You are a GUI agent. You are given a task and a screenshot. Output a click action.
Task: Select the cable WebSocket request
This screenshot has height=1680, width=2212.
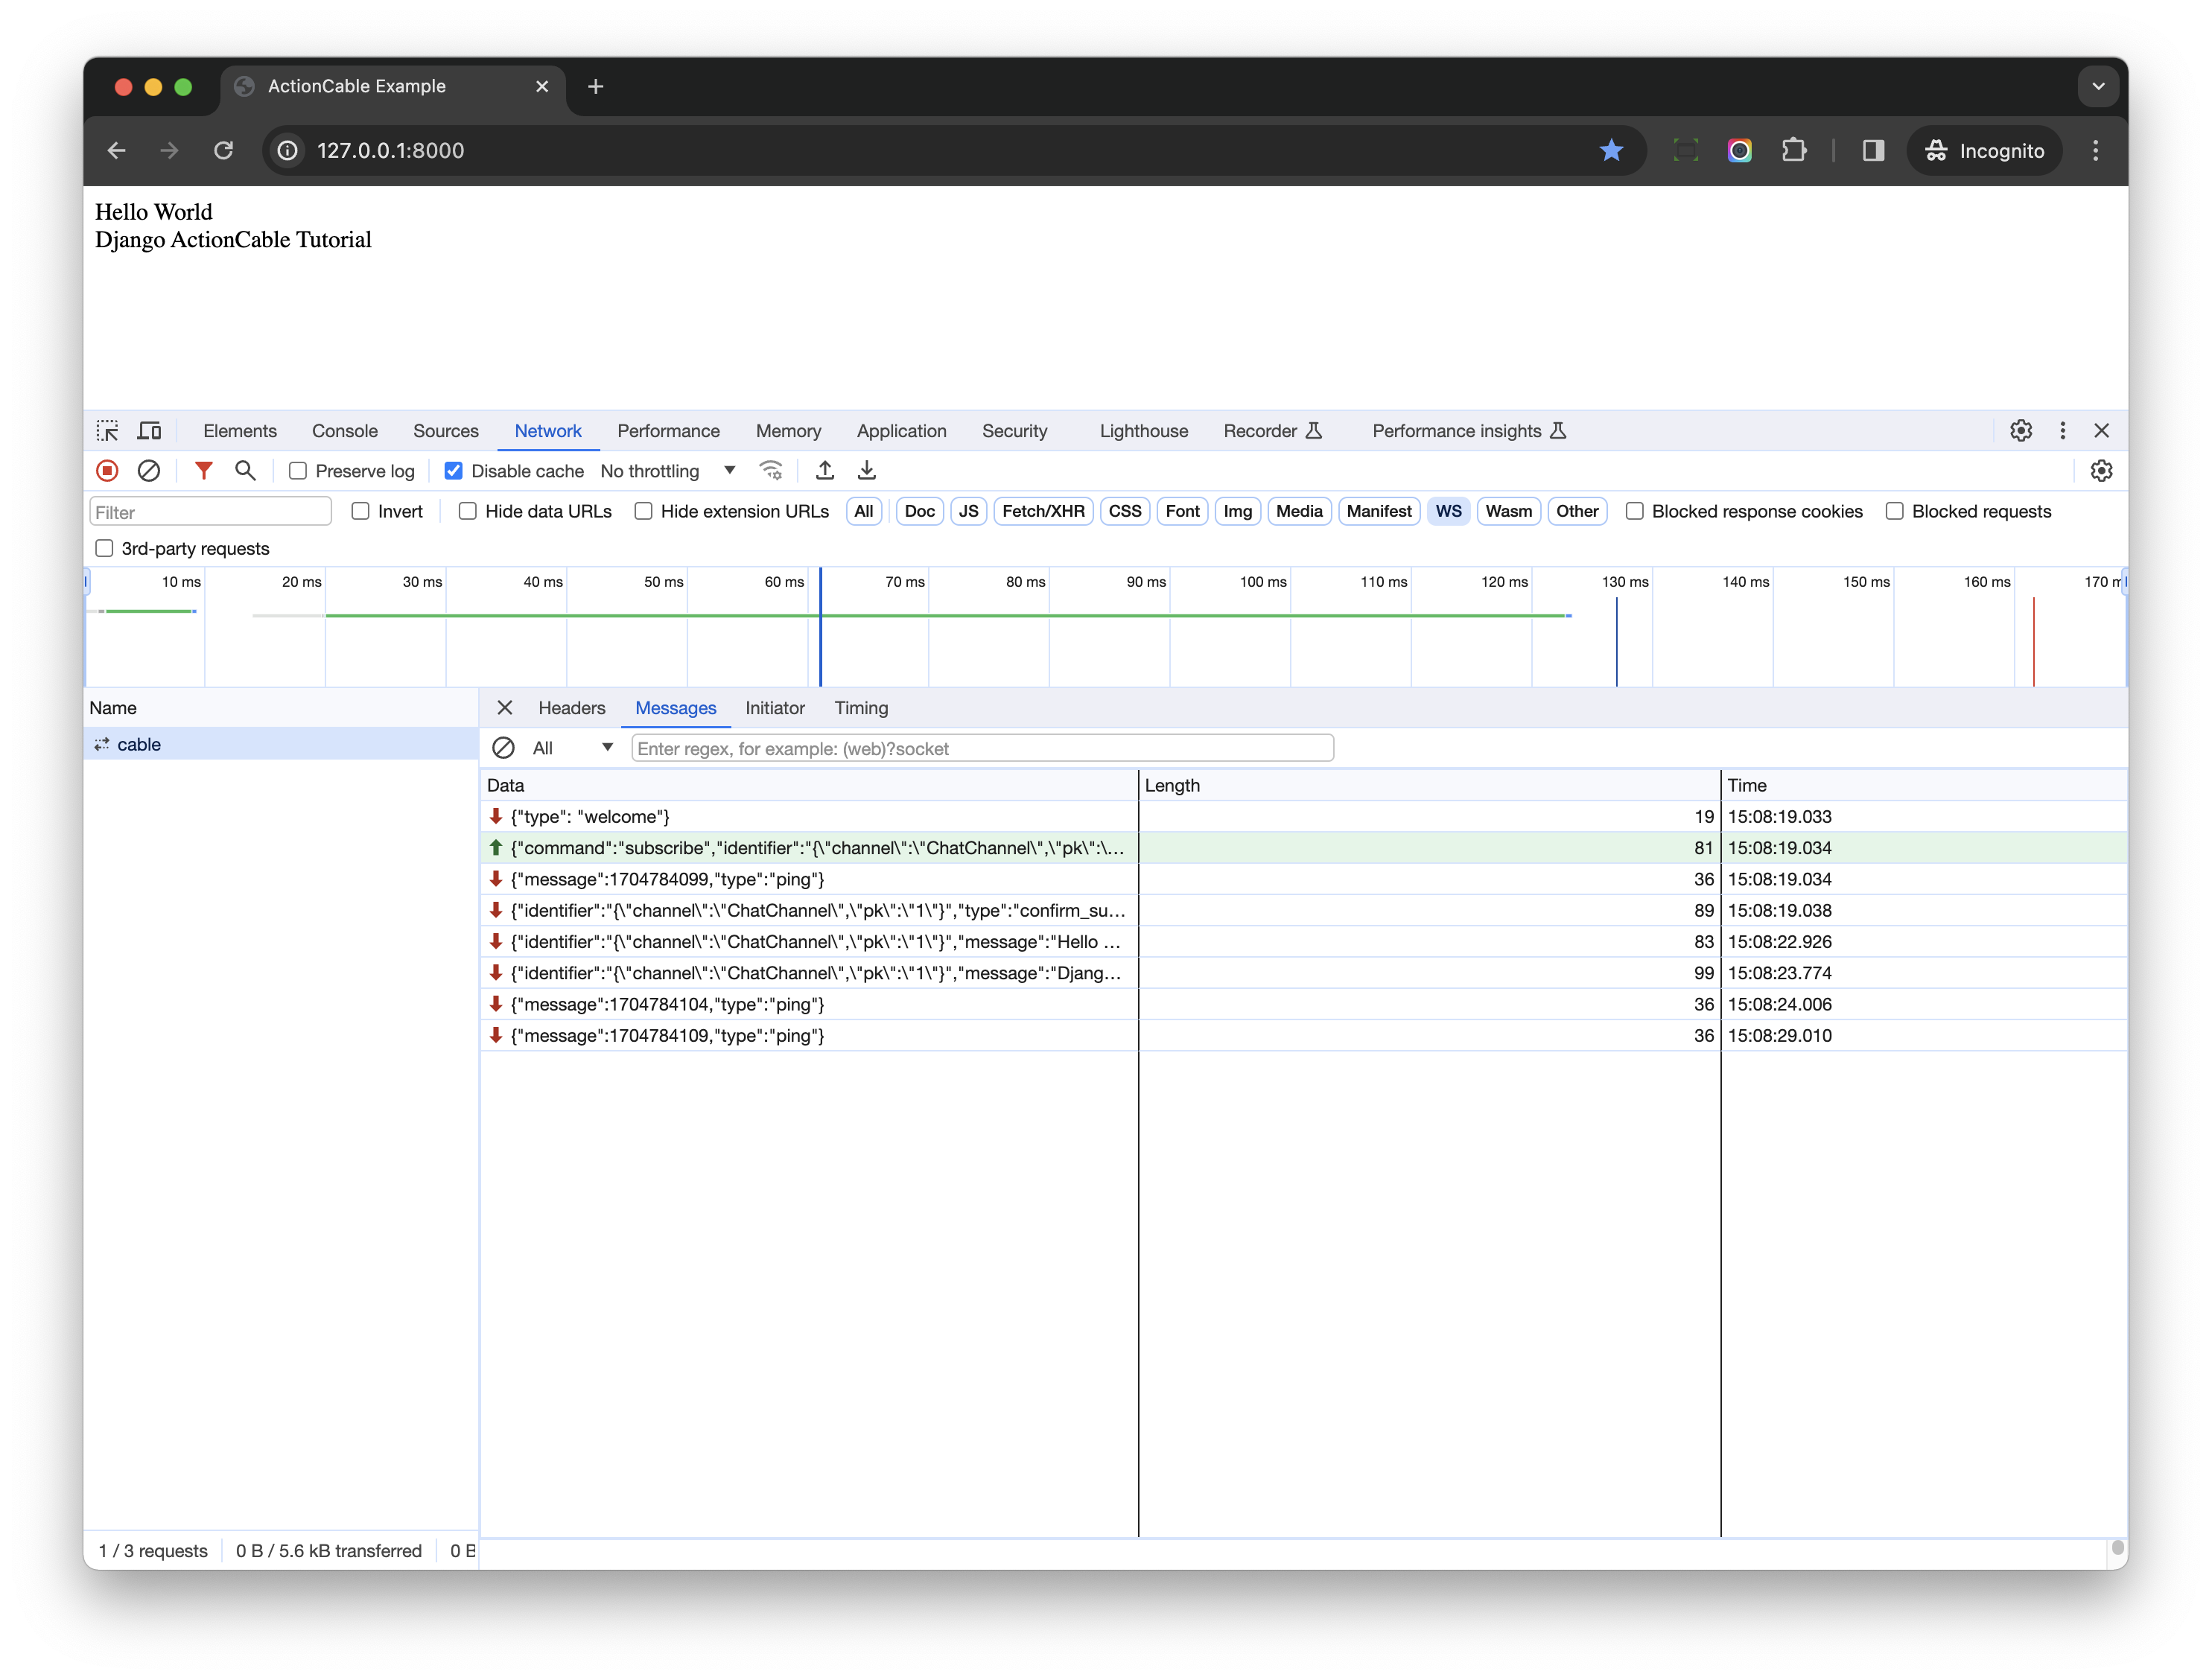pos(139,744)
